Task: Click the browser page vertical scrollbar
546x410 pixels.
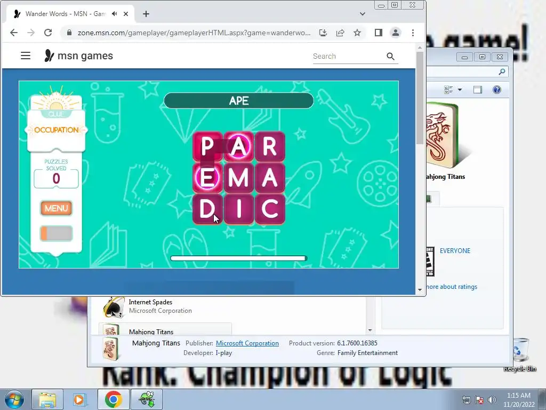Action: tap(420, 98)
